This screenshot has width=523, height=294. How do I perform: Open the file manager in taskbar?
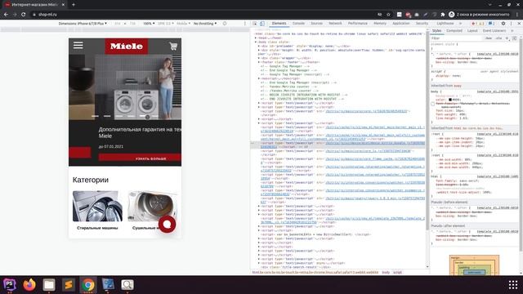(49, 285)
